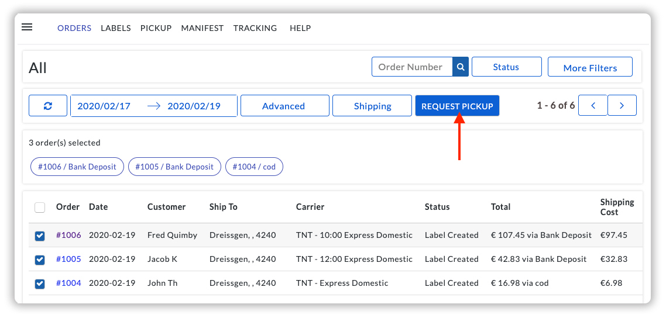Screen dimensions: 666x318
Task: Click the 1 - 6 of 6 counter
Action: point(555,105)
